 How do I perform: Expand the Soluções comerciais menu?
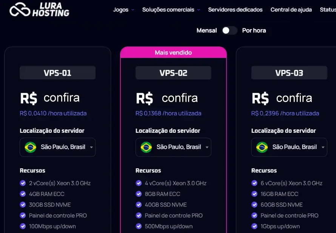click(x=171, y=10)
